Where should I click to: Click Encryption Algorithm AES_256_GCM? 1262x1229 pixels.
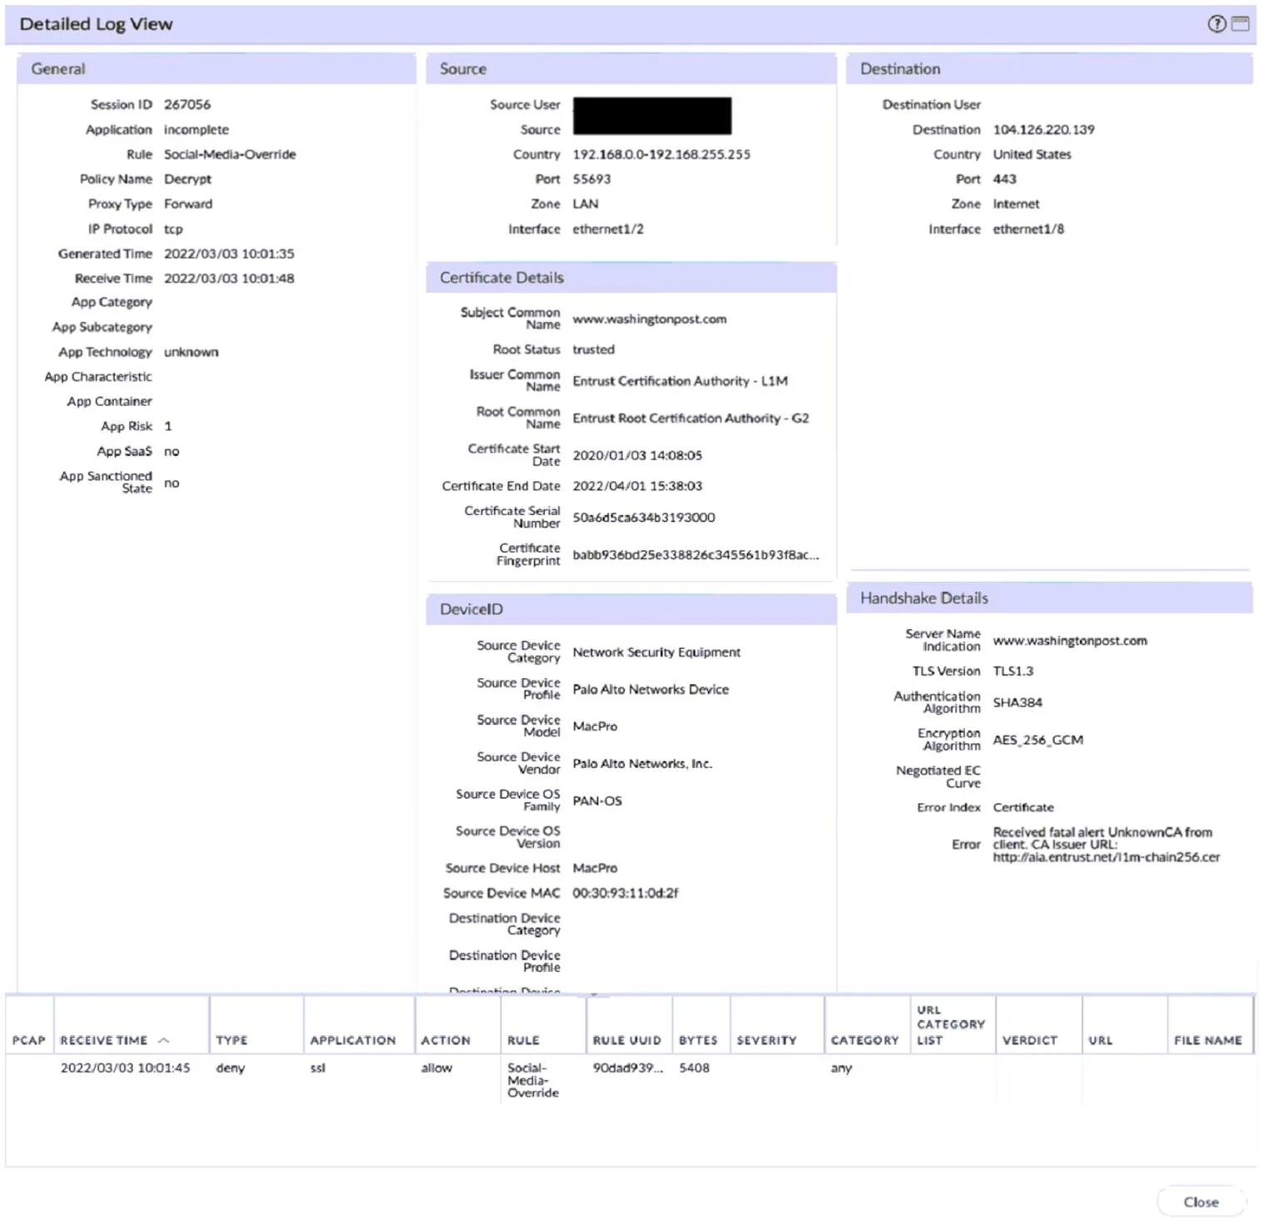pyautogui.click(x=1038, y=740)
